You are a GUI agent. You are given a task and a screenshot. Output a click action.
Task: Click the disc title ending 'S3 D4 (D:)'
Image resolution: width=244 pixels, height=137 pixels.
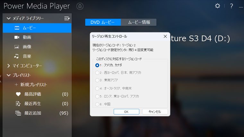click(200, 38)
